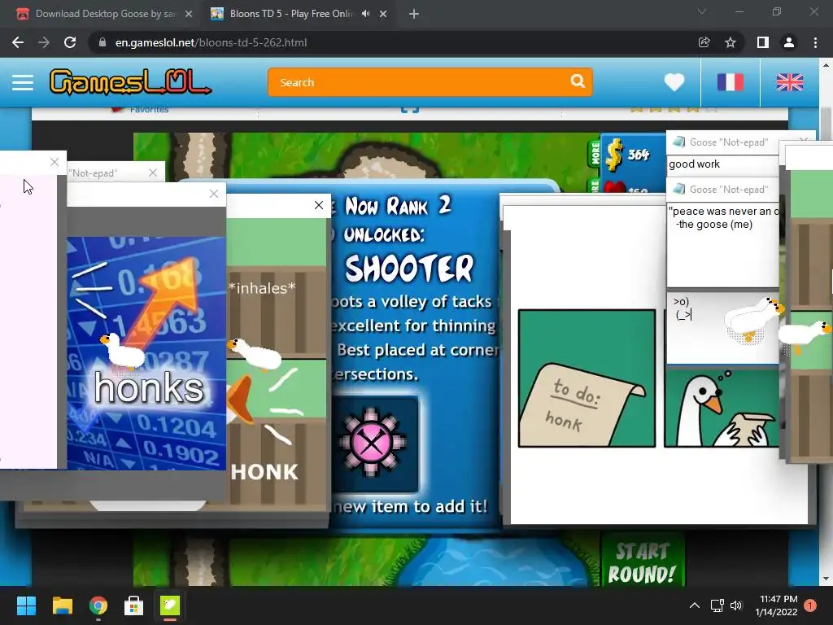
Task: Click the Desktop Goose taskbar icon
Action: (x=170, y=605)
